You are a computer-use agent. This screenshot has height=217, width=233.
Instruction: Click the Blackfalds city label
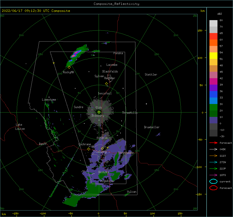(x=110, y=71)
